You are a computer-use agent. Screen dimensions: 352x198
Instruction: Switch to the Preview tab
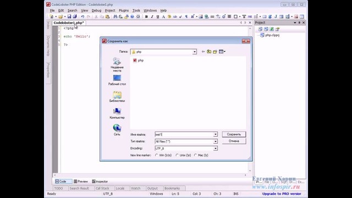coord(81,182)
